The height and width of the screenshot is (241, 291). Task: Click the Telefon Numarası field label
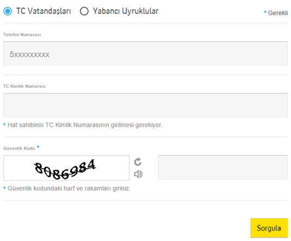coord(22,35)
